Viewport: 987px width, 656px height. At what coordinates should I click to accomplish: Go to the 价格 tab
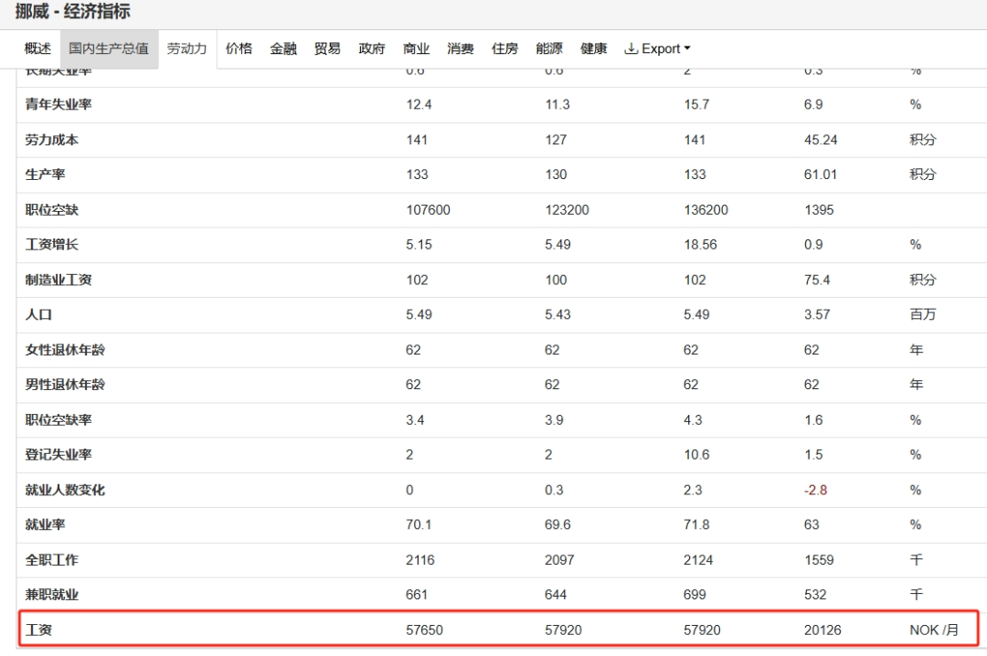click(x=239, y=48)
